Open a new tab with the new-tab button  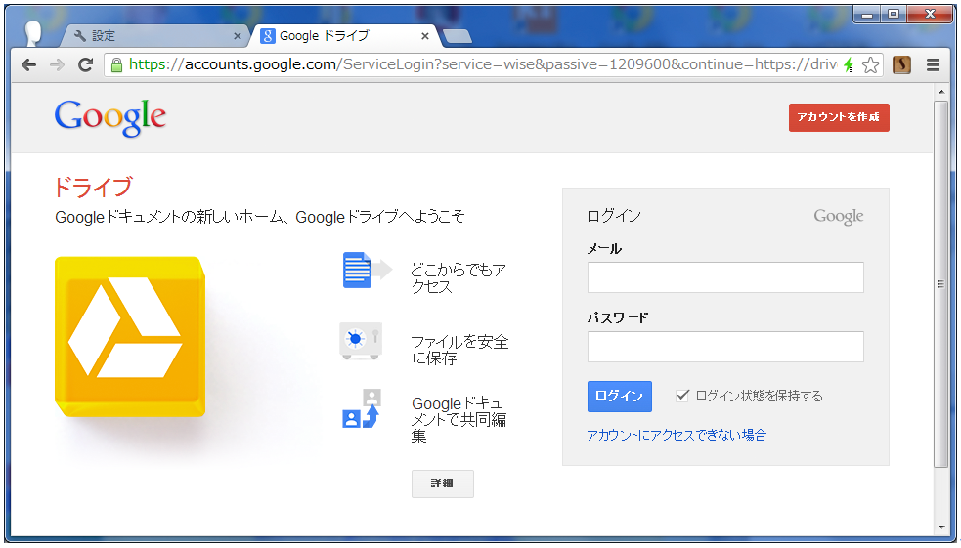click(458, 37)
